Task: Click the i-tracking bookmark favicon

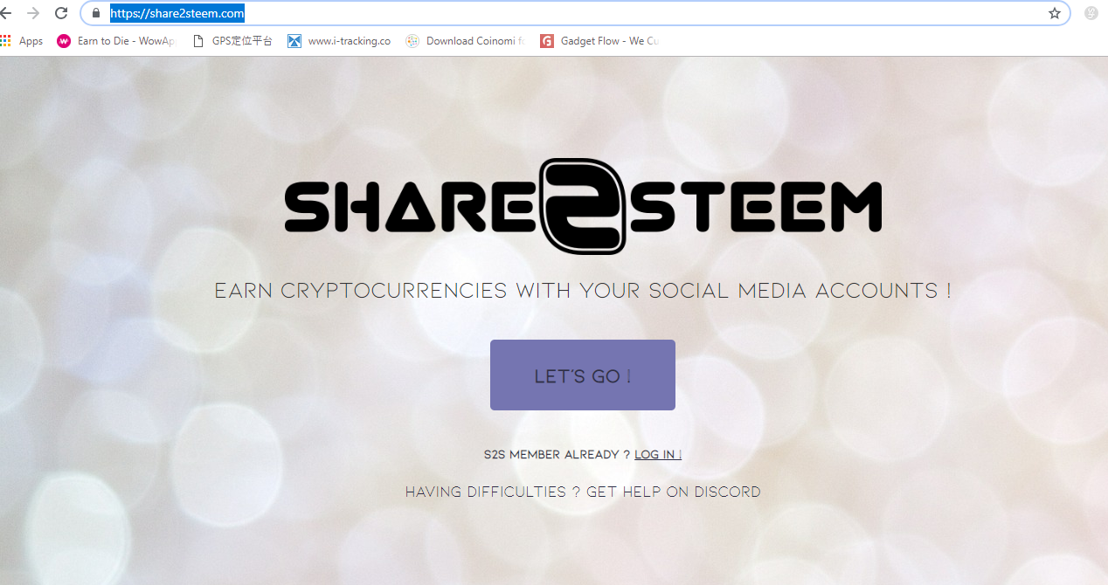Action: (x=294, y=41)
